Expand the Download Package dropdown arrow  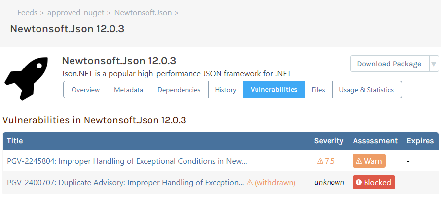(x=434, y=64)
